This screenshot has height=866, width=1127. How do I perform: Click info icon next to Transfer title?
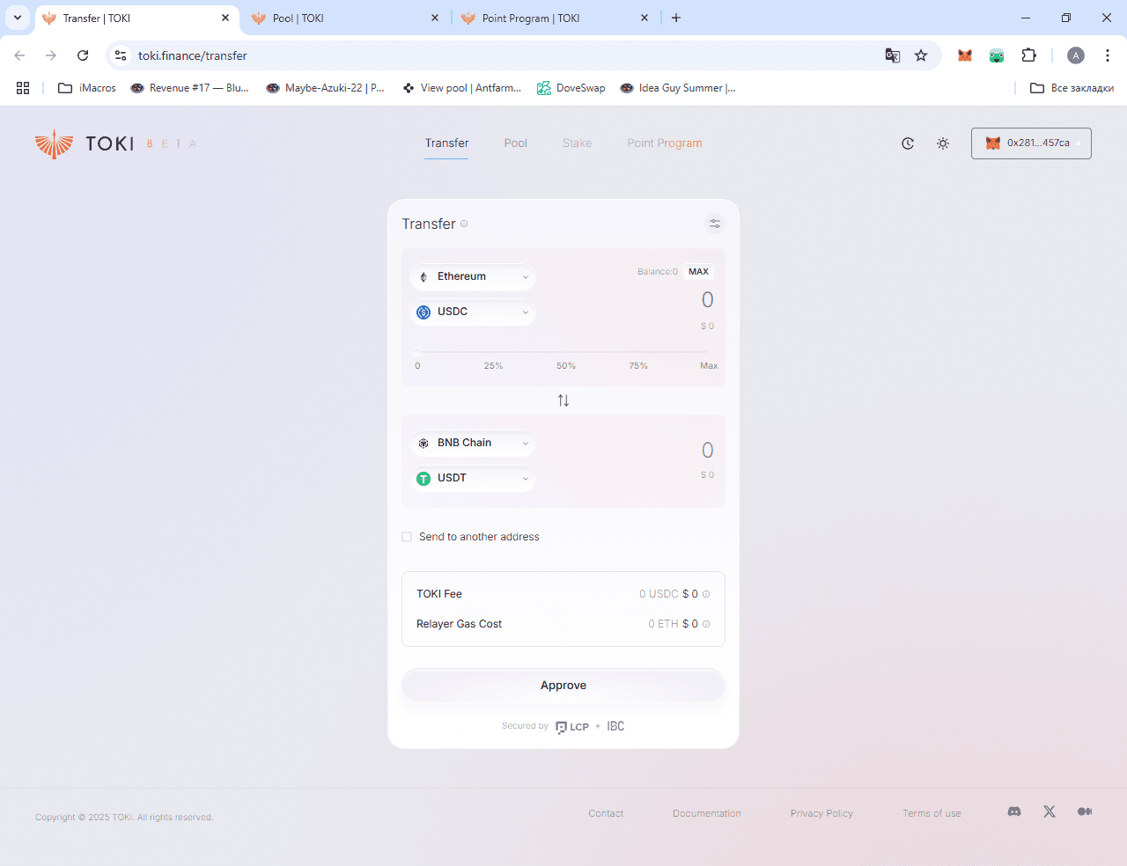(x=464, y=224)
